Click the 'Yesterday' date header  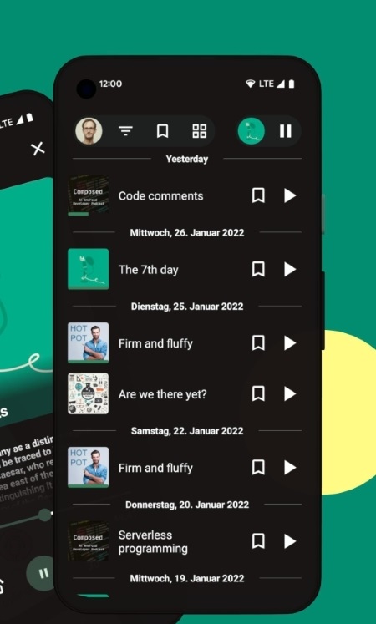click(186, 159)
